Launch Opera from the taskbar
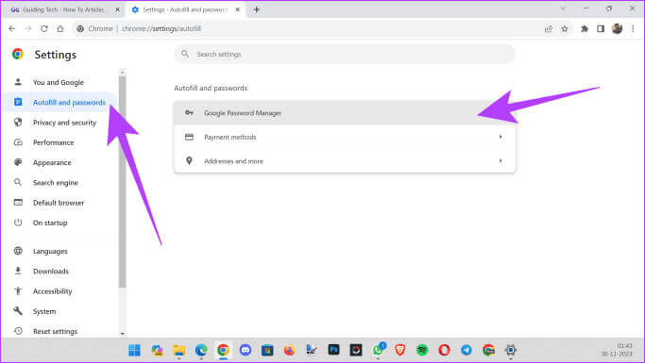The image size is (645, 363). [444, 350]
